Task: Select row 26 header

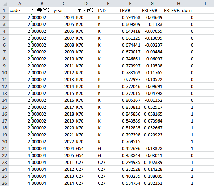Action: coord(4,183)
